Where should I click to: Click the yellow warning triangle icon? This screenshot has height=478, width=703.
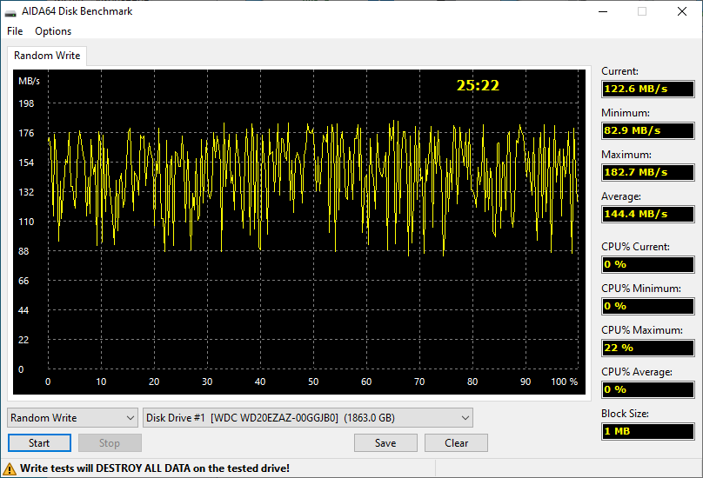tap(10, 468)
